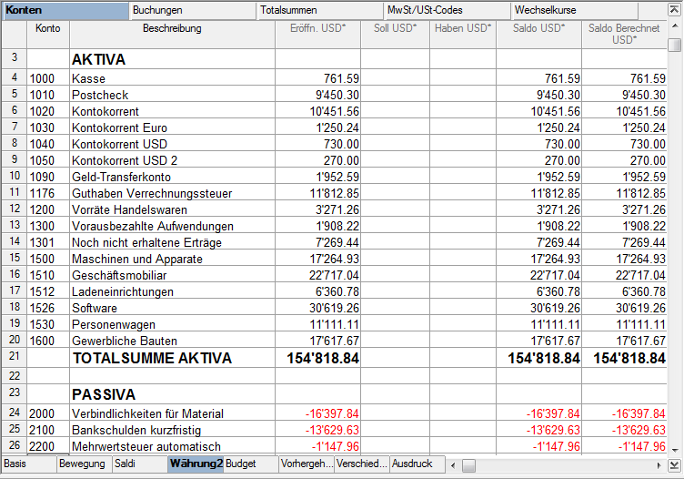Click vertical scrollbar down arrow
684x479 pixels.
pos(674,450)
